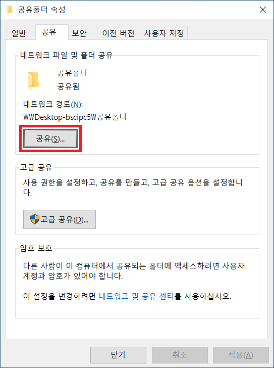Open the 보안 tab
274x368 pixels.
point(79,33)
